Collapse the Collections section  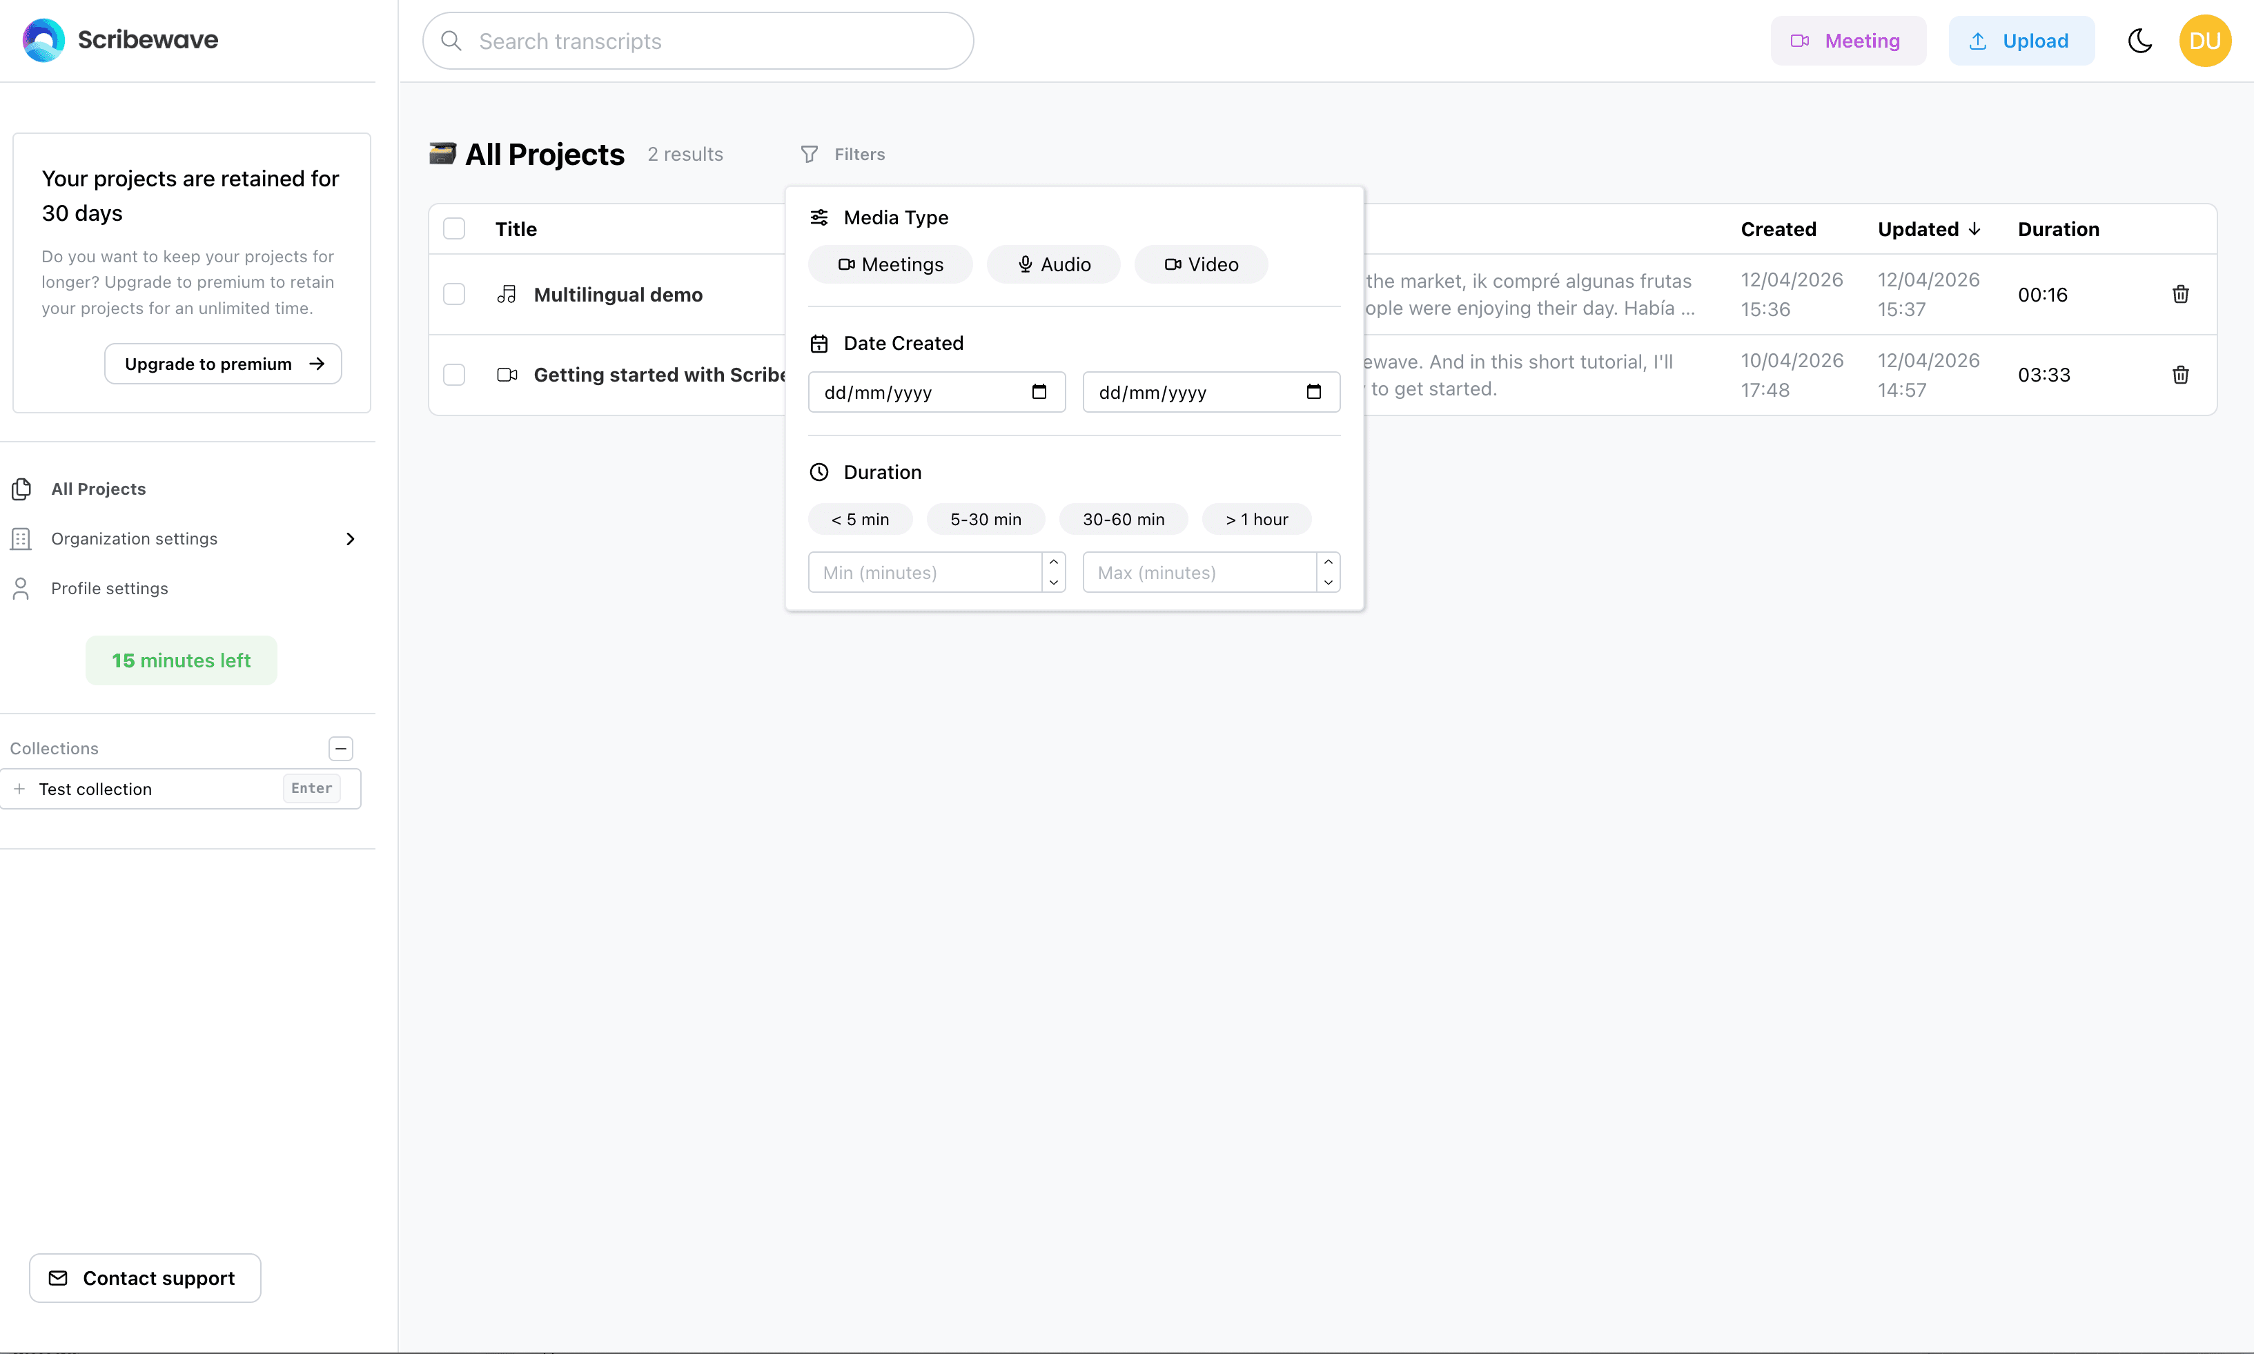click(340, 748)
